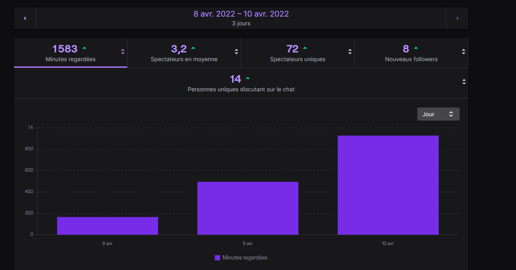Click the 9 avr. axis label

(x=248, y=244)
